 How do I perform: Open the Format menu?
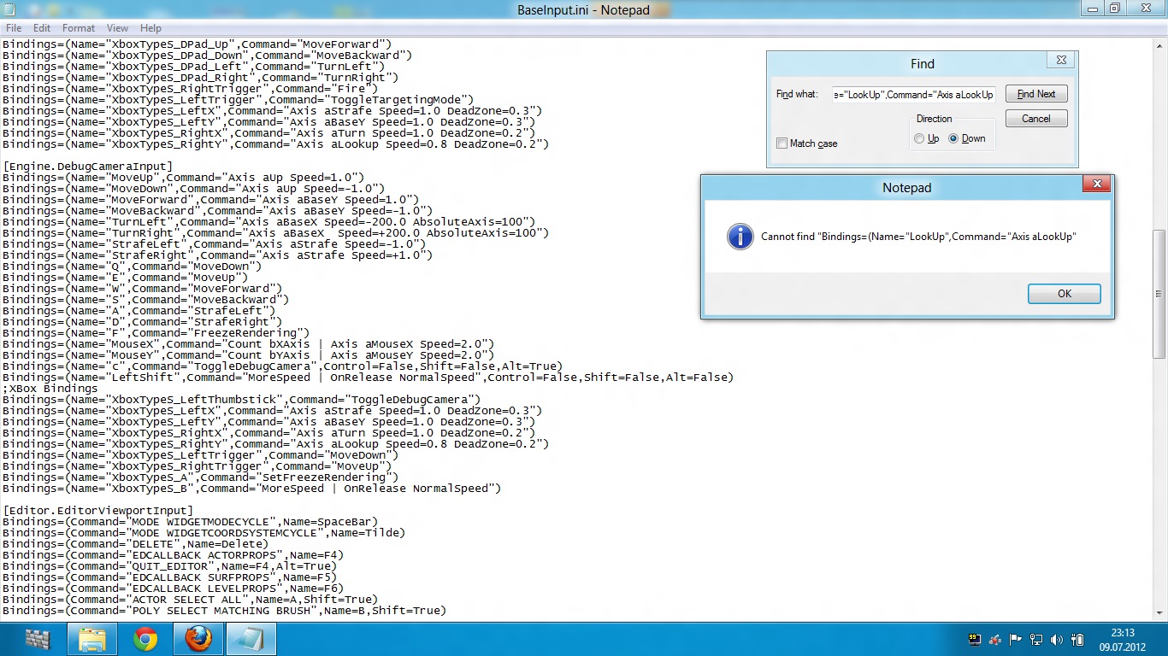(79, 28)
